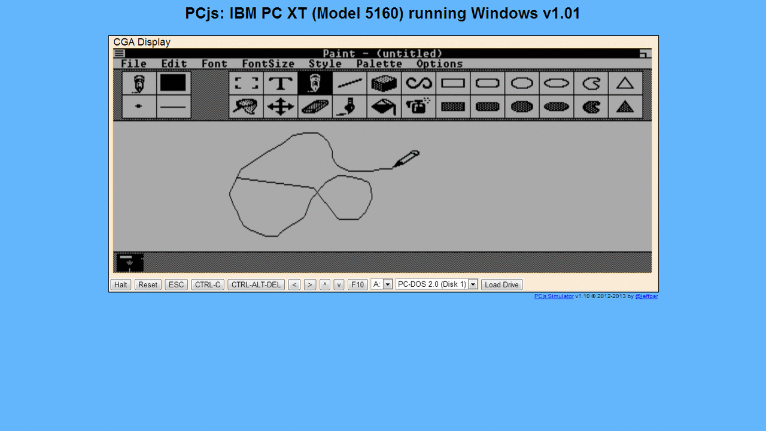Select the Filled Freehand shape tool
This screenshot has height=431, width=766.
(591, 107)
